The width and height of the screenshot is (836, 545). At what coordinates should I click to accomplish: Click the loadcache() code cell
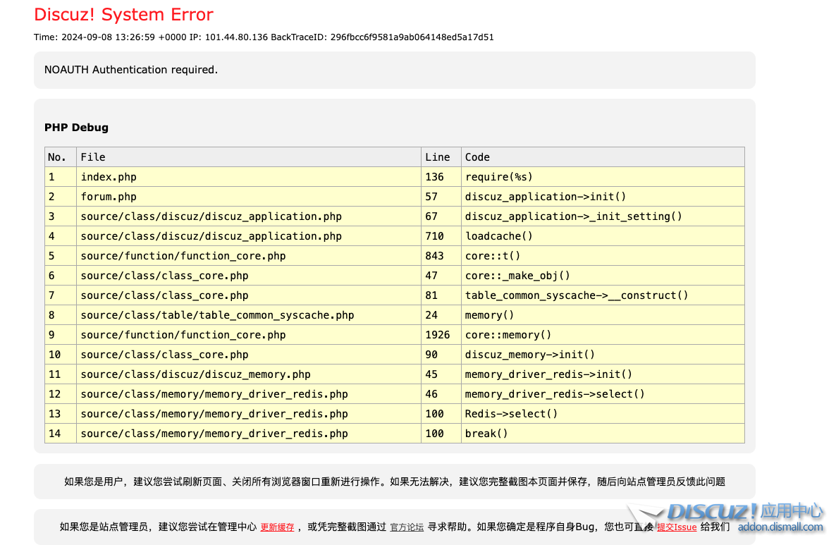[x=499, y=236]
